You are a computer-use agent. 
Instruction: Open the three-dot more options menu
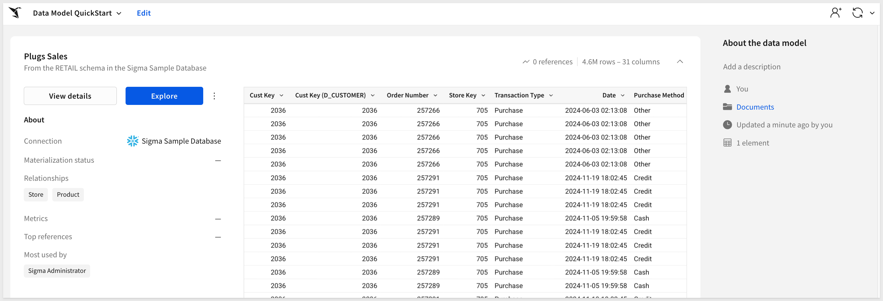214,96
